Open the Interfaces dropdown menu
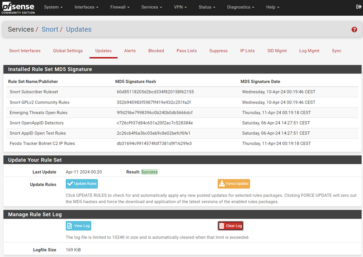 [86, 7]
